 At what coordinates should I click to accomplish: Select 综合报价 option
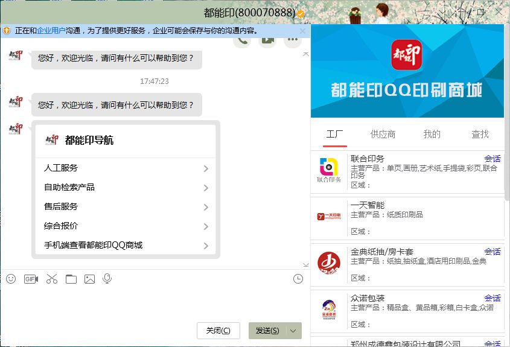tap(126, 226)
